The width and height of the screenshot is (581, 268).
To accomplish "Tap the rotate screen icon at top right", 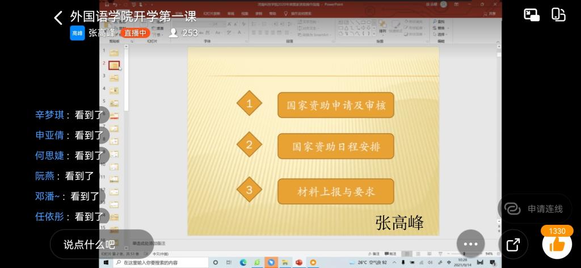I will (x=558, y=15).
